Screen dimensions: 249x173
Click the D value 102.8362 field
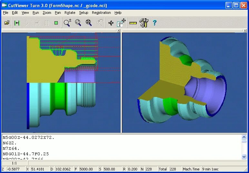point(64,169)
